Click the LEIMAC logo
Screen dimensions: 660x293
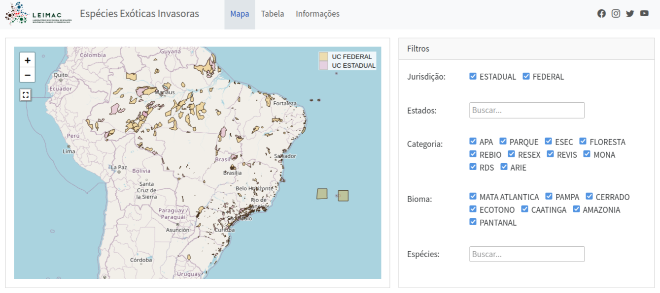click(x=38, y=14)
